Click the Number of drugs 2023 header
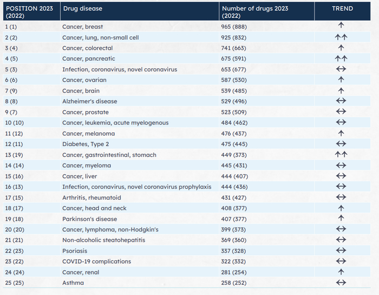This screenshot has height=295, width=379. [x=255, y=12]
